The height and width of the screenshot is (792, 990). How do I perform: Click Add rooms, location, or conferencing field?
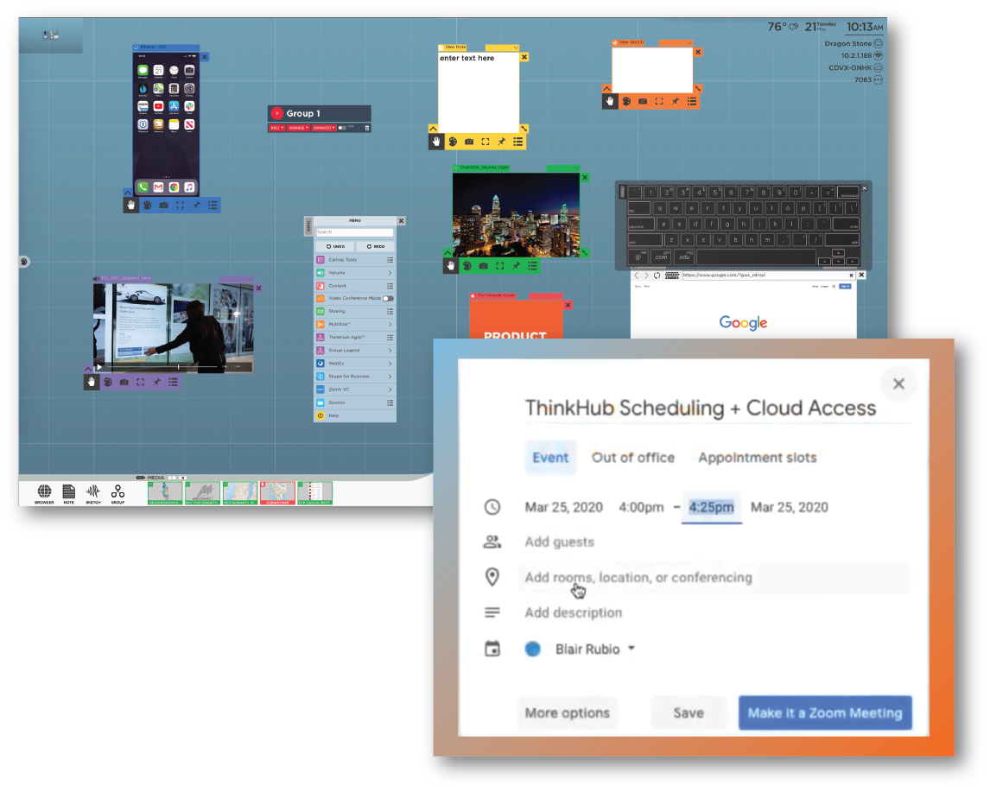coord(714,578)
